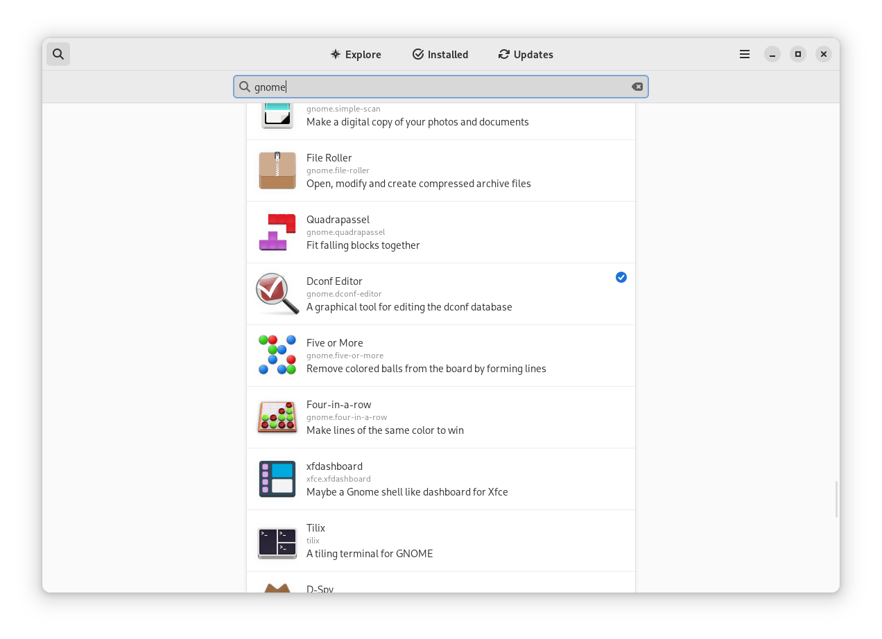Click the D-Spy app icon
Screen dimensions: 882x639
click(x=277, y=588)
